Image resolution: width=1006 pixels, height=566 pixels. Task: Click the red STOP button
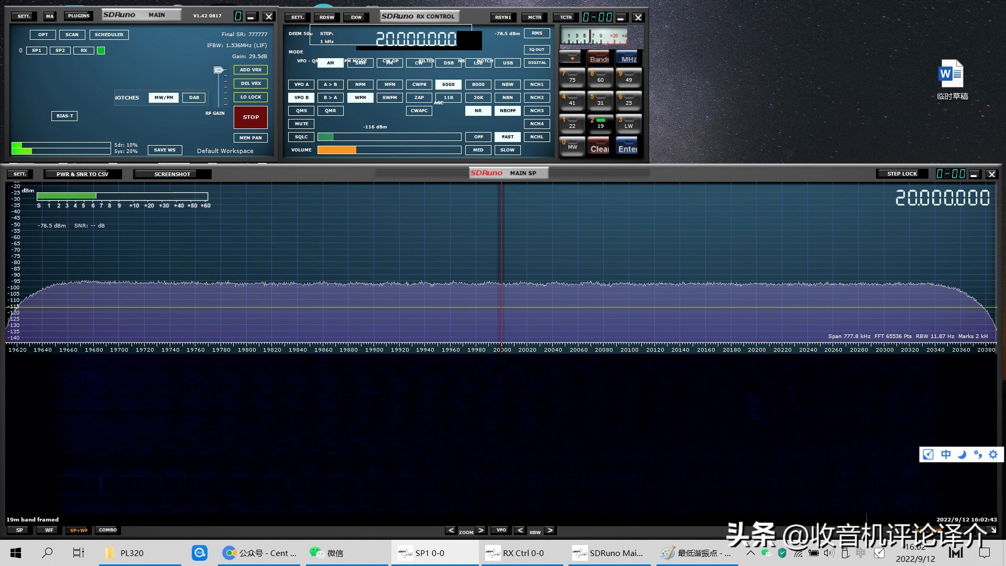250,117
